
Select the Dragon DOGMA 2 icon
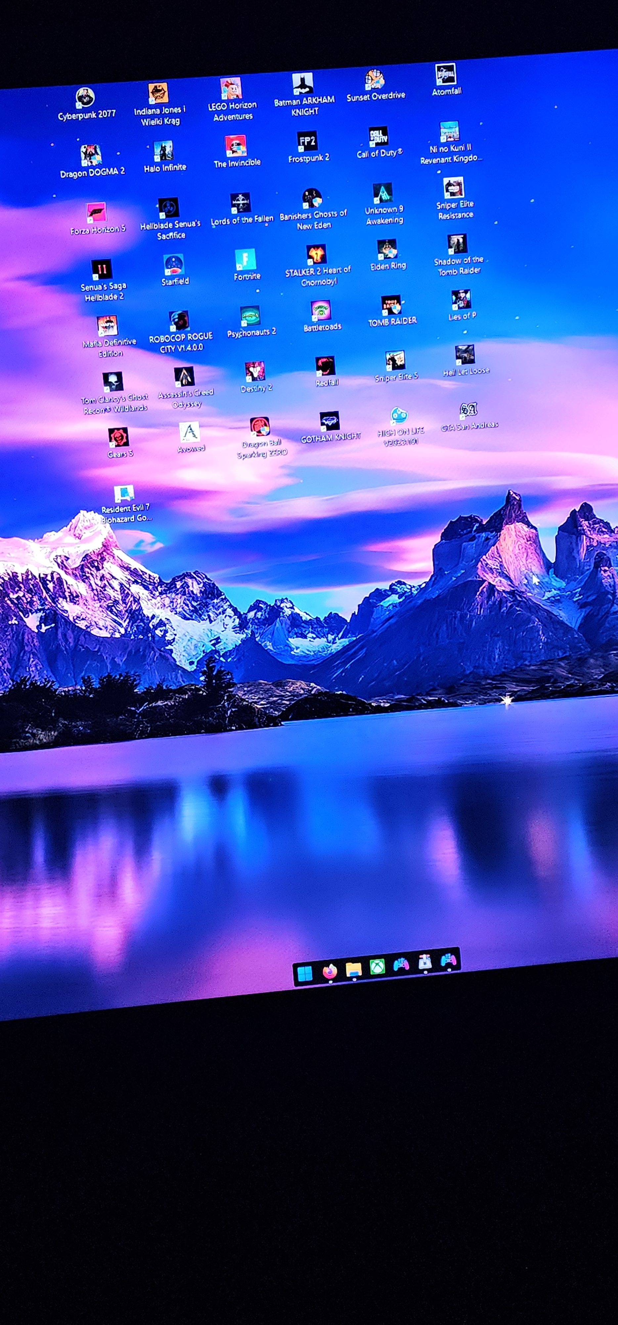pyautogui.click(x=91, y=155)
